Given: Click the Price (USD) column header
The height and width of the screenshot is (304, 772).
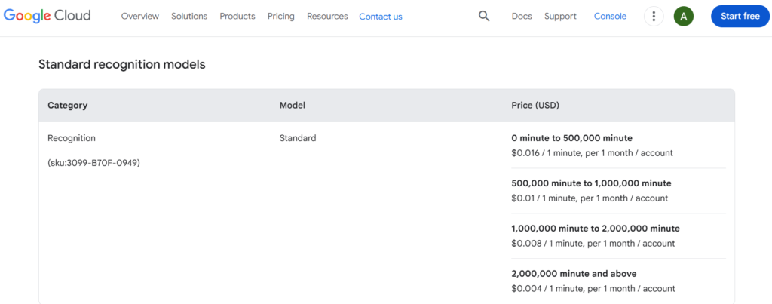Looking at the screenshot, I should pos(535,106).
